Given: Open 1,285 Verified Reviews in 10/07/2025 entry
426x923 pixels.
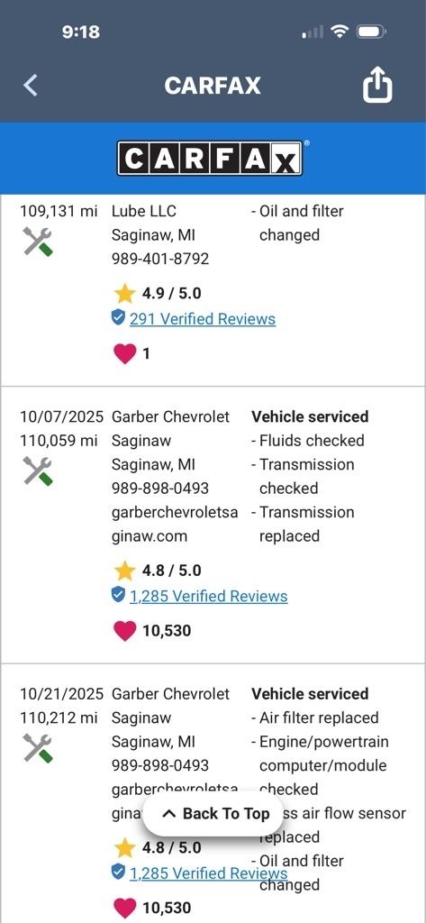Looking at the screenshot, I should pyautogui.click(x=208, y=597).
